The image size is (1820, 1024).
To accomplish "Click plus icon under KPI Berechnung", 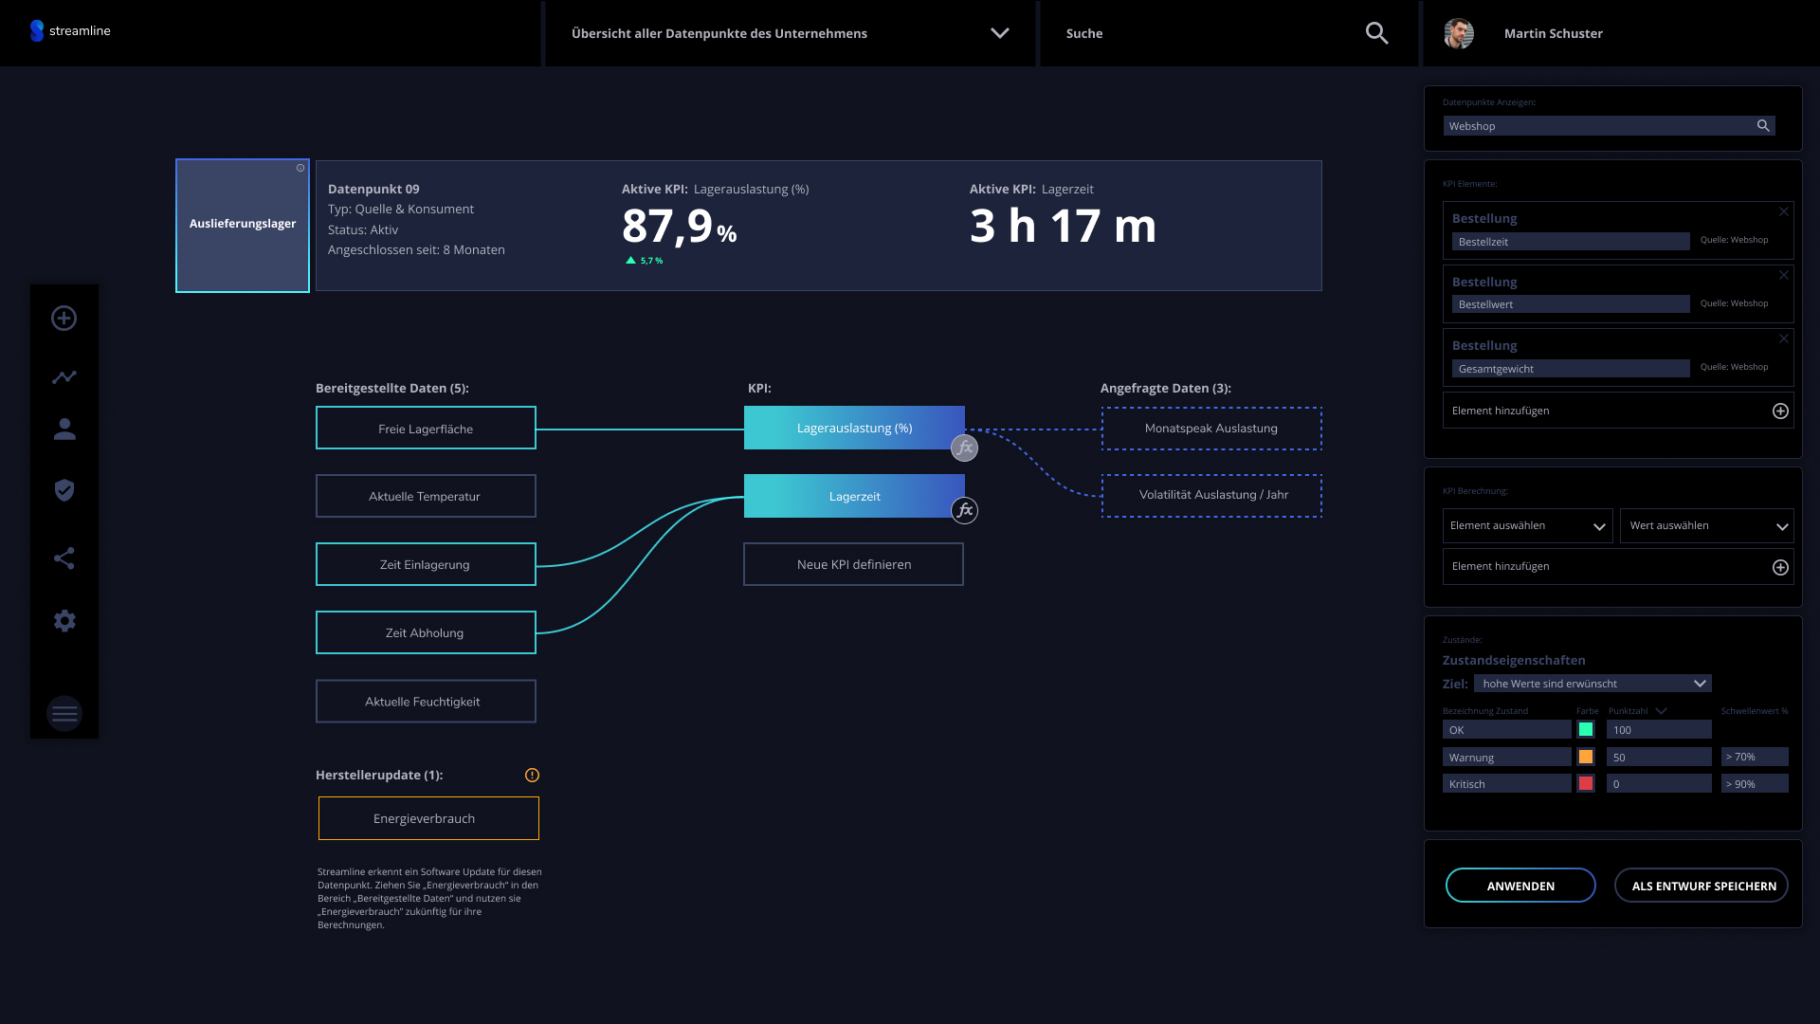I will pos(1780,567).
